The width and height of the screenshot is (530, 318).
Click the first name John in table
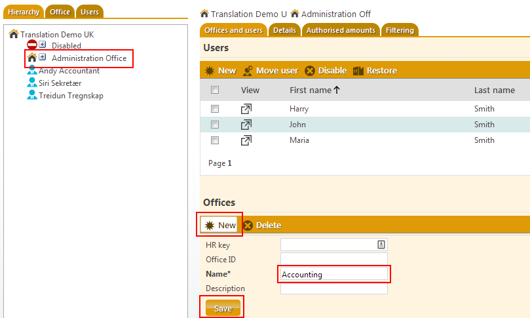tap(297, 125)
